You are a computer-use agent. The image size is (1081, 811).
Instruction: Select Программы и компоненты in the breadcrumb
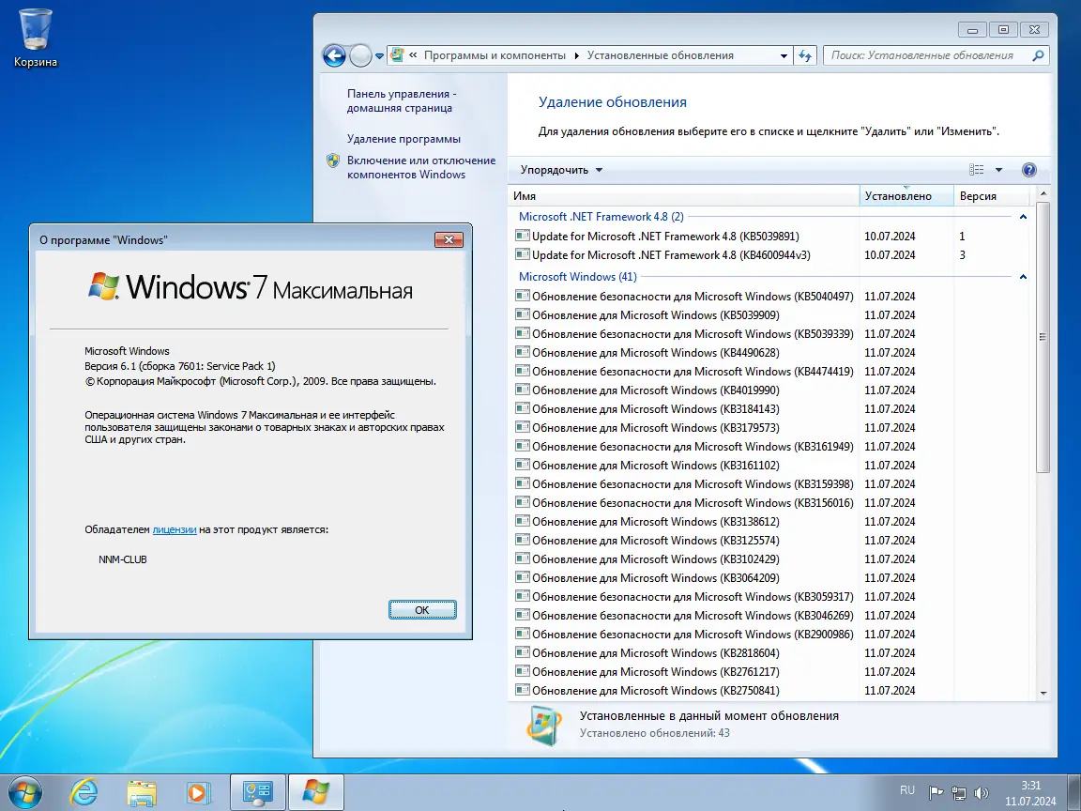[495, 55]
